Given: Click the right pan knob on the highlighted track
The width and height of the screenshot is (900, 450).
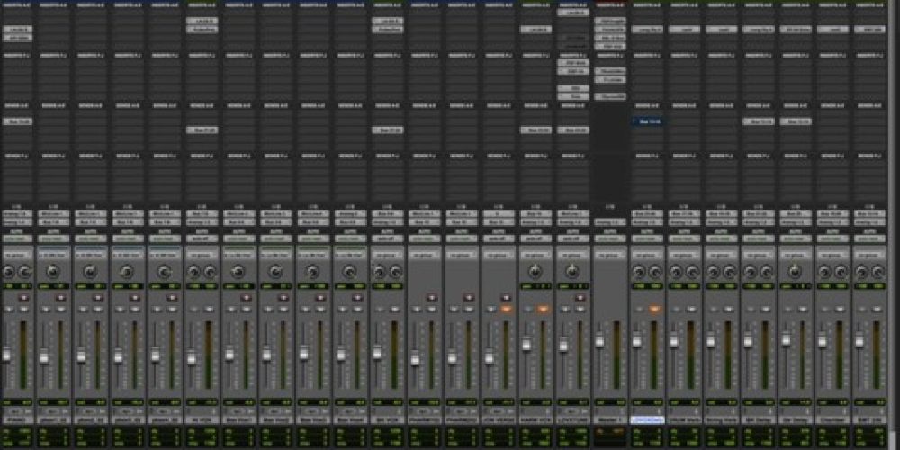Looking at the screenshot, I should 654,271.
